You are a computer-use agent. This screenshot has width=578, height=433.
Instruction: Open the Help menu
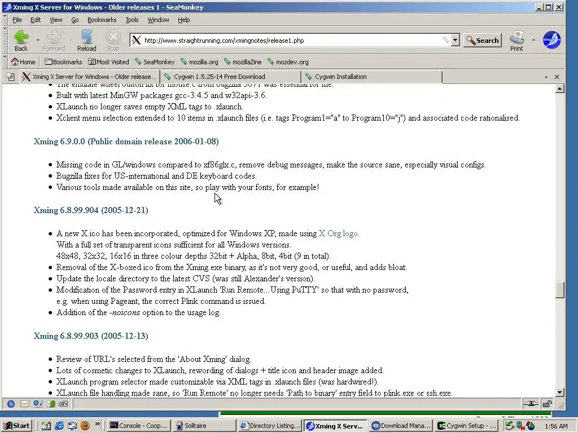(183, 20)
